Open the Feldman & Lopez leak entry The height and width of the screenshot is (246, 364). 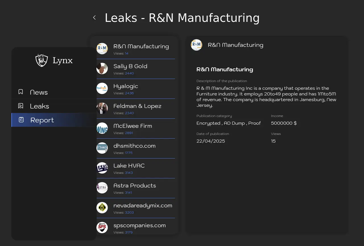[137, 106]
